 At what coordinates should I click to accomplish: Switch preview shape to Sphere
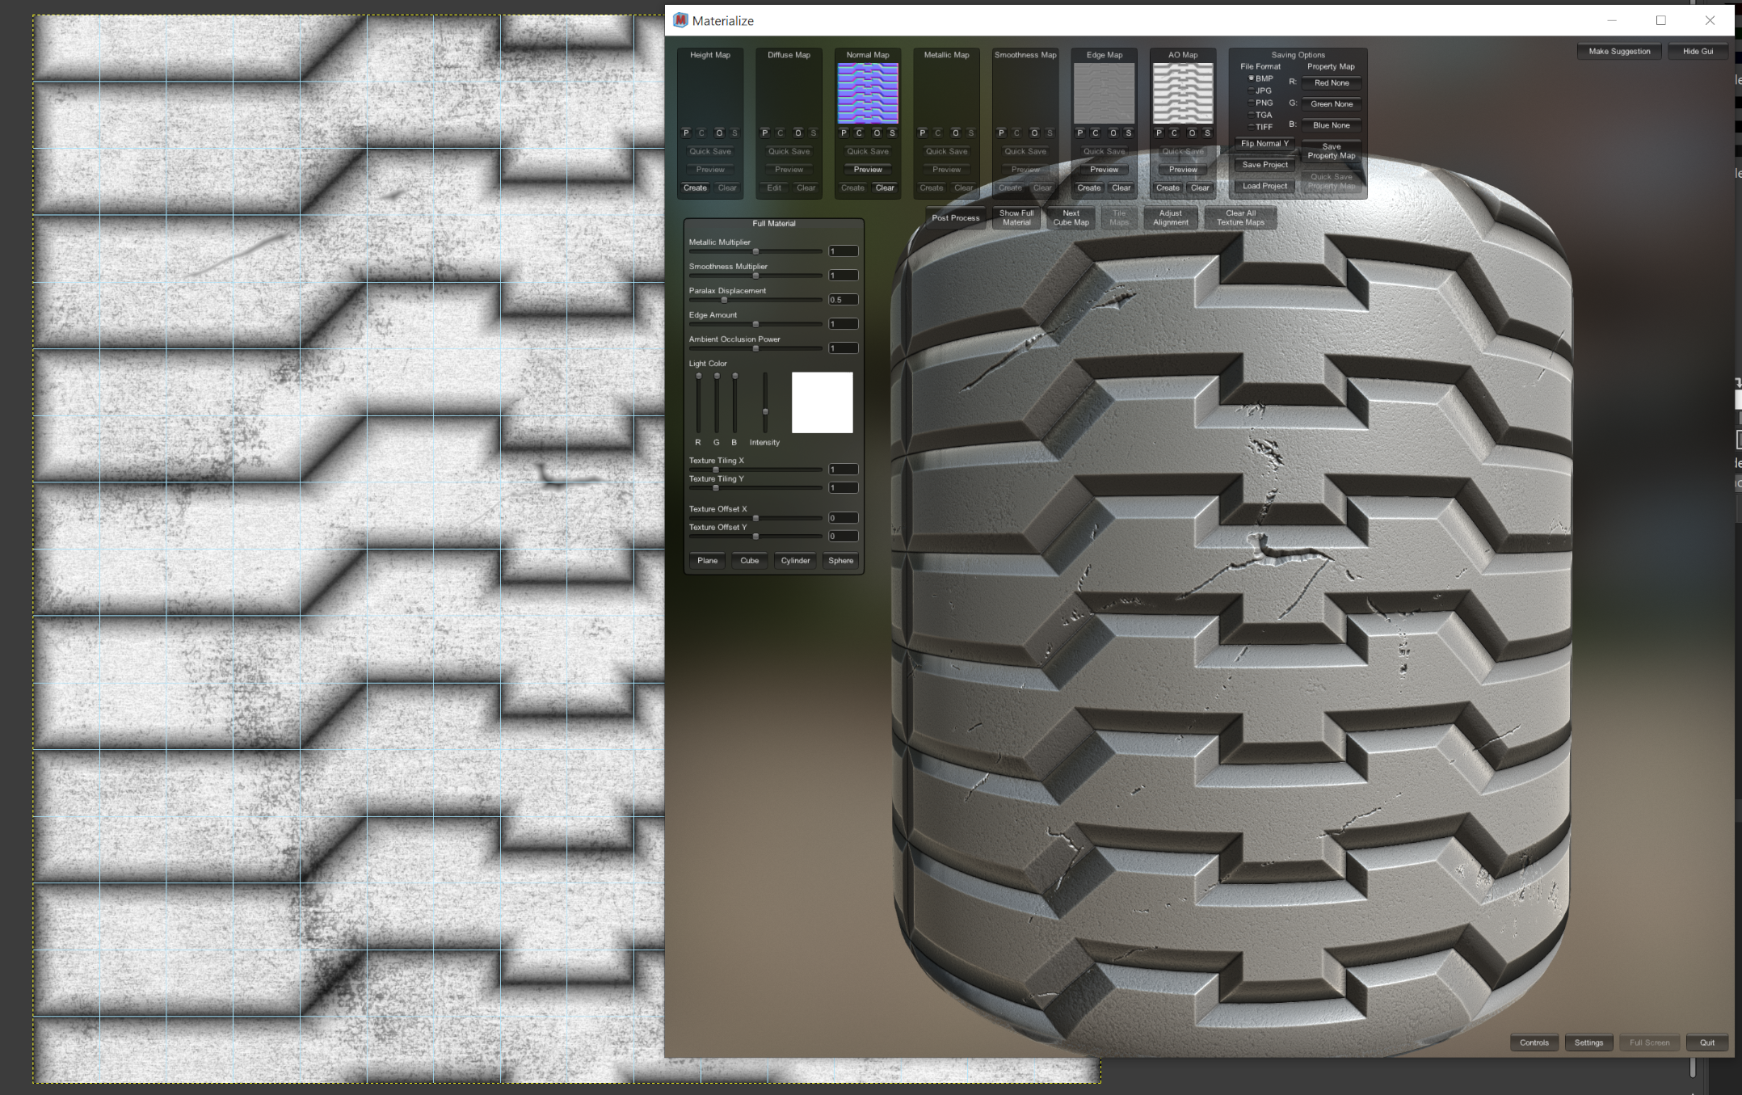coord(840,561)
